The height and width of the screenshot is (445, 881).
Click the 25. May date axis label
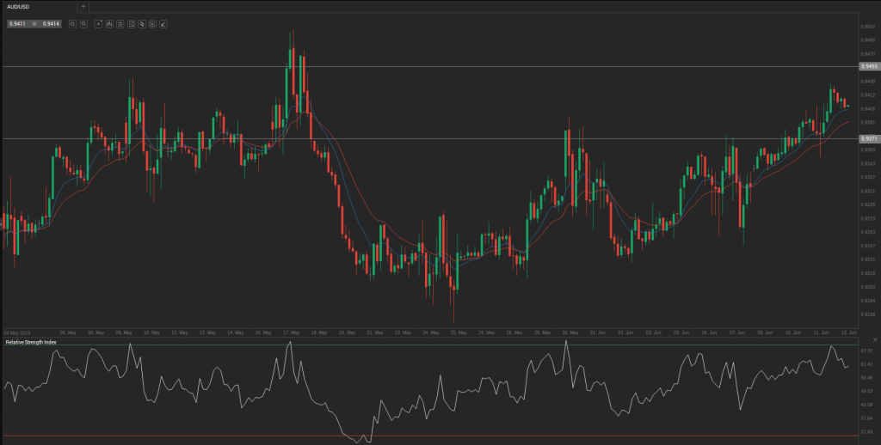[459, 332]
